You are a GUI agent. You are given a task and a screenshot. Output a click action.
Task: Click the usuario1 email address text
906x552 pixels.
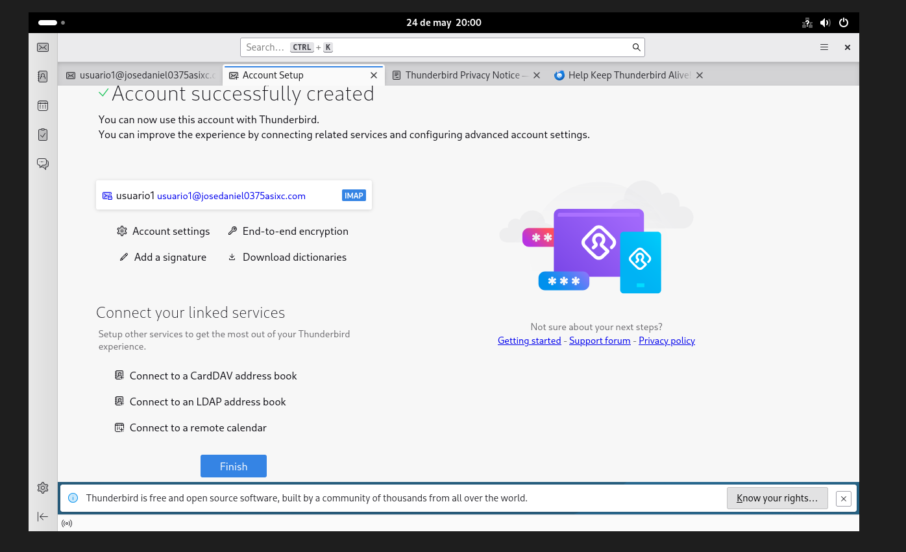pyautogui.click(x=231, y=196)
